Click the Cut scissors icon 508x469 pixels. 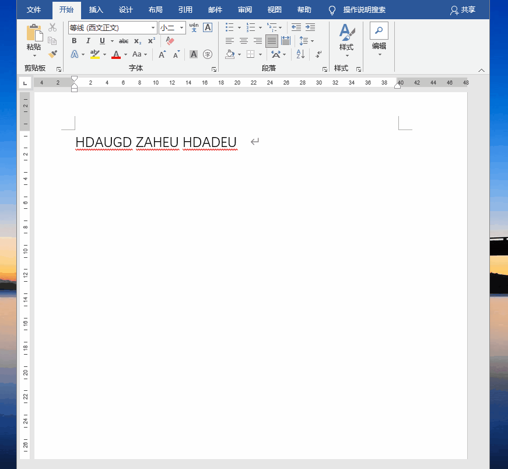[52, 27]
